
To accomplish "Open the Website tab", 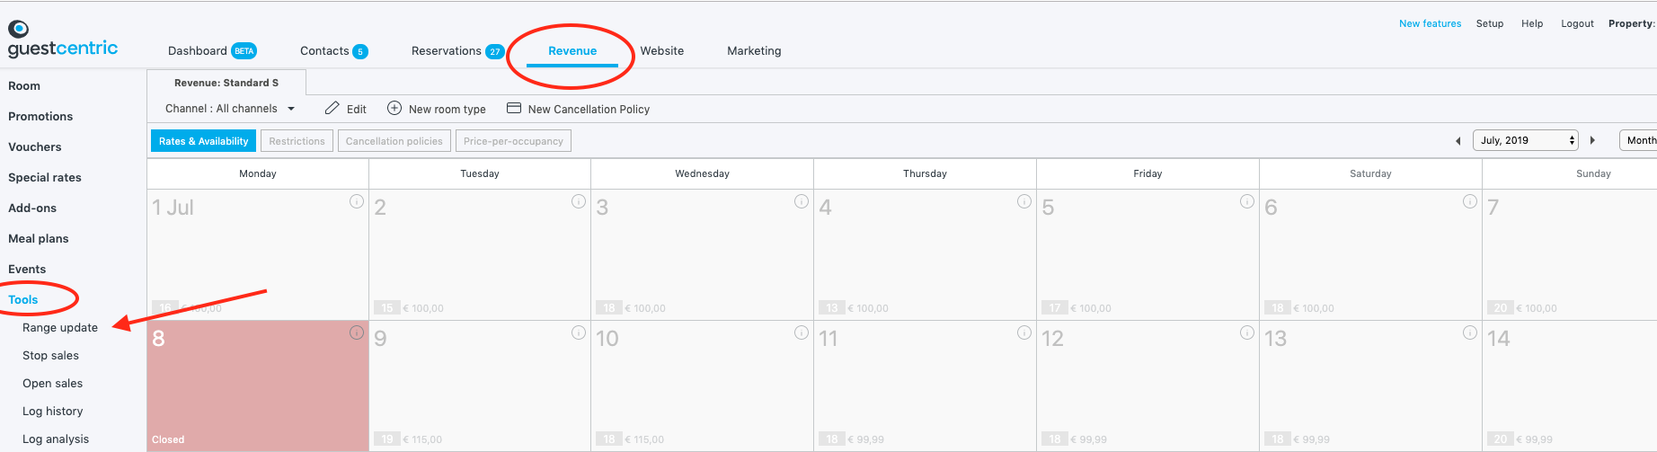I will [662, 51].
